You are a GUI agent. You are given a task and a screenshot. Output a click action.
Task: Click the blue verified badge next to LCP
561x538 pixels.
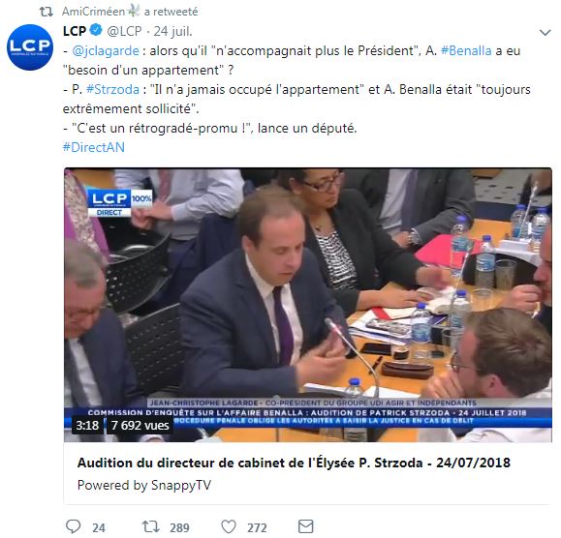(96, 30)
